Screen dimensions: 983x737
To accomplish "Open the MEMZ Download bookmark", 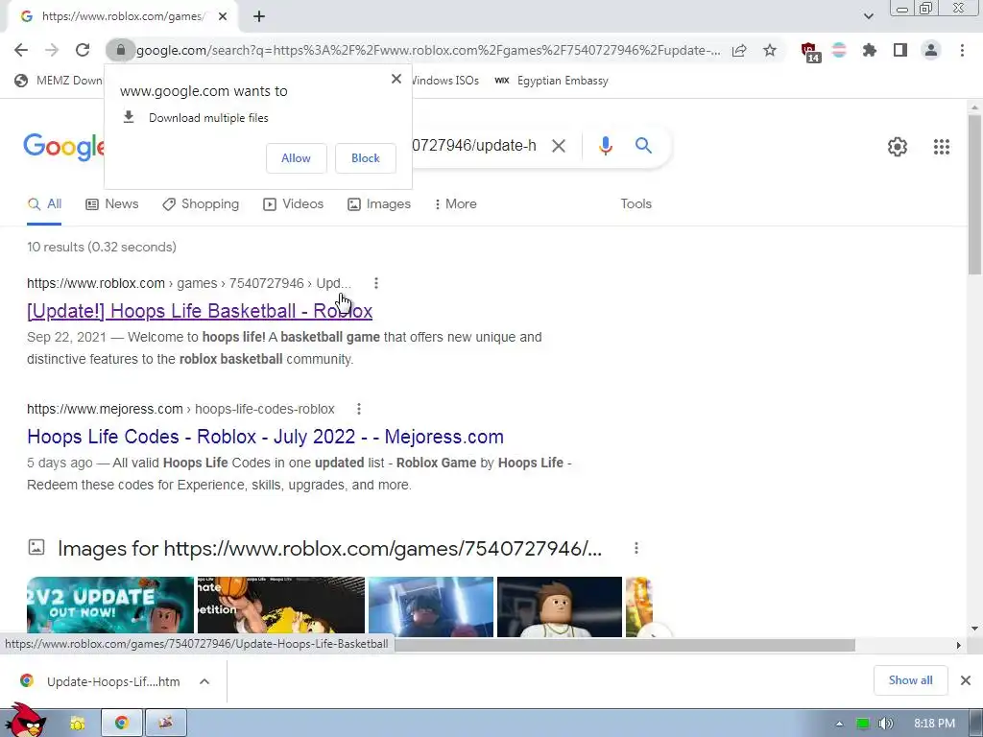I will pyautogui.click(x=59, y=81).
